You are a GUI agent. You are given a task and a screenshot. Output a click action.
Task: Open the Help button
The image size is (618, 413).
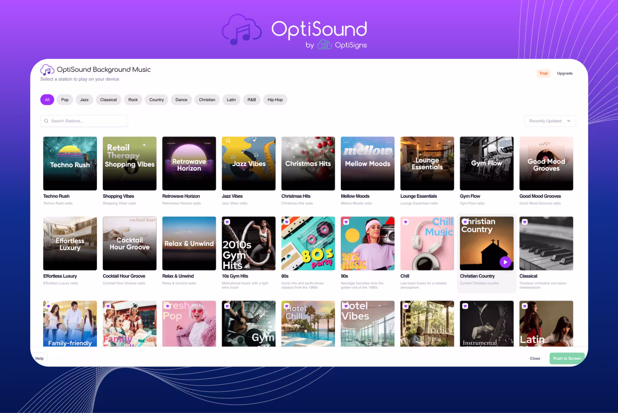[x=40, y=358]
